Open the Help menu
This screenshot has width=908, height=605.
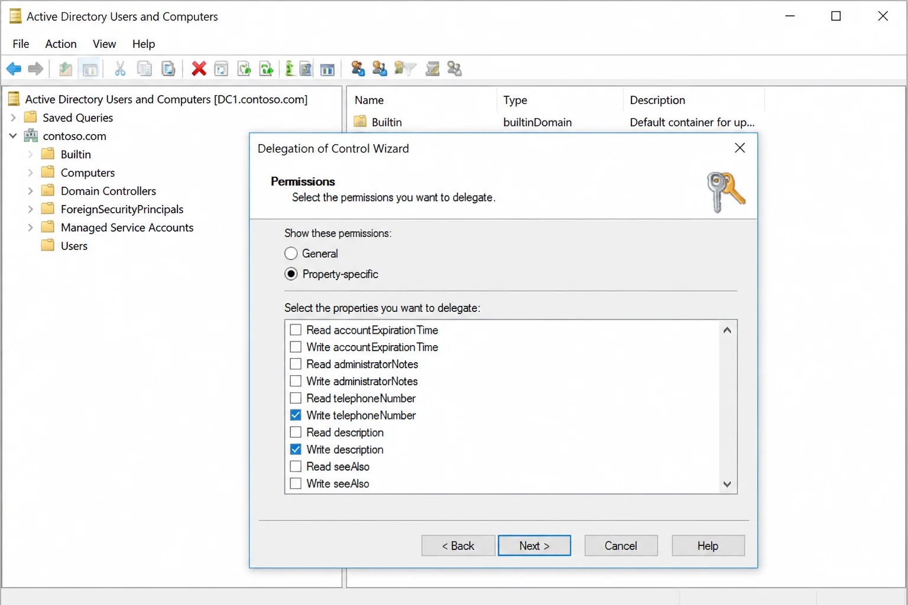tap(144, 44)
